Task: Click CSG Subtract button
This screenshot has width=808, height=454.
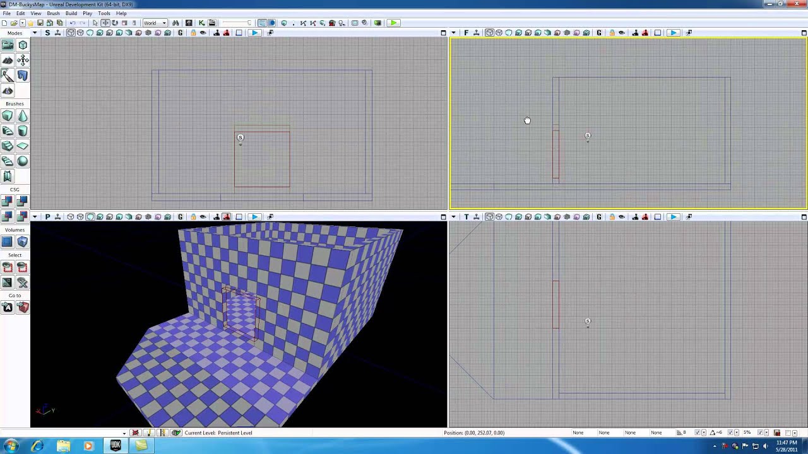Action: tap(23, 201)
